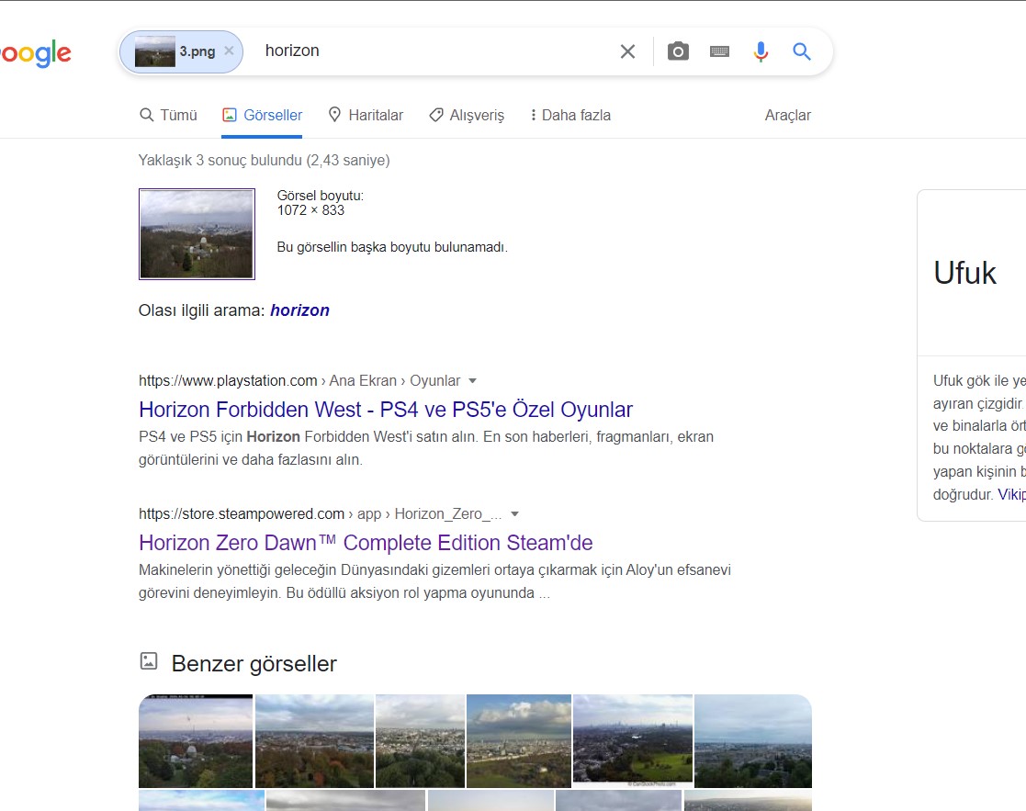
Task: Start voice search with microphone
Action: point(761,51)
